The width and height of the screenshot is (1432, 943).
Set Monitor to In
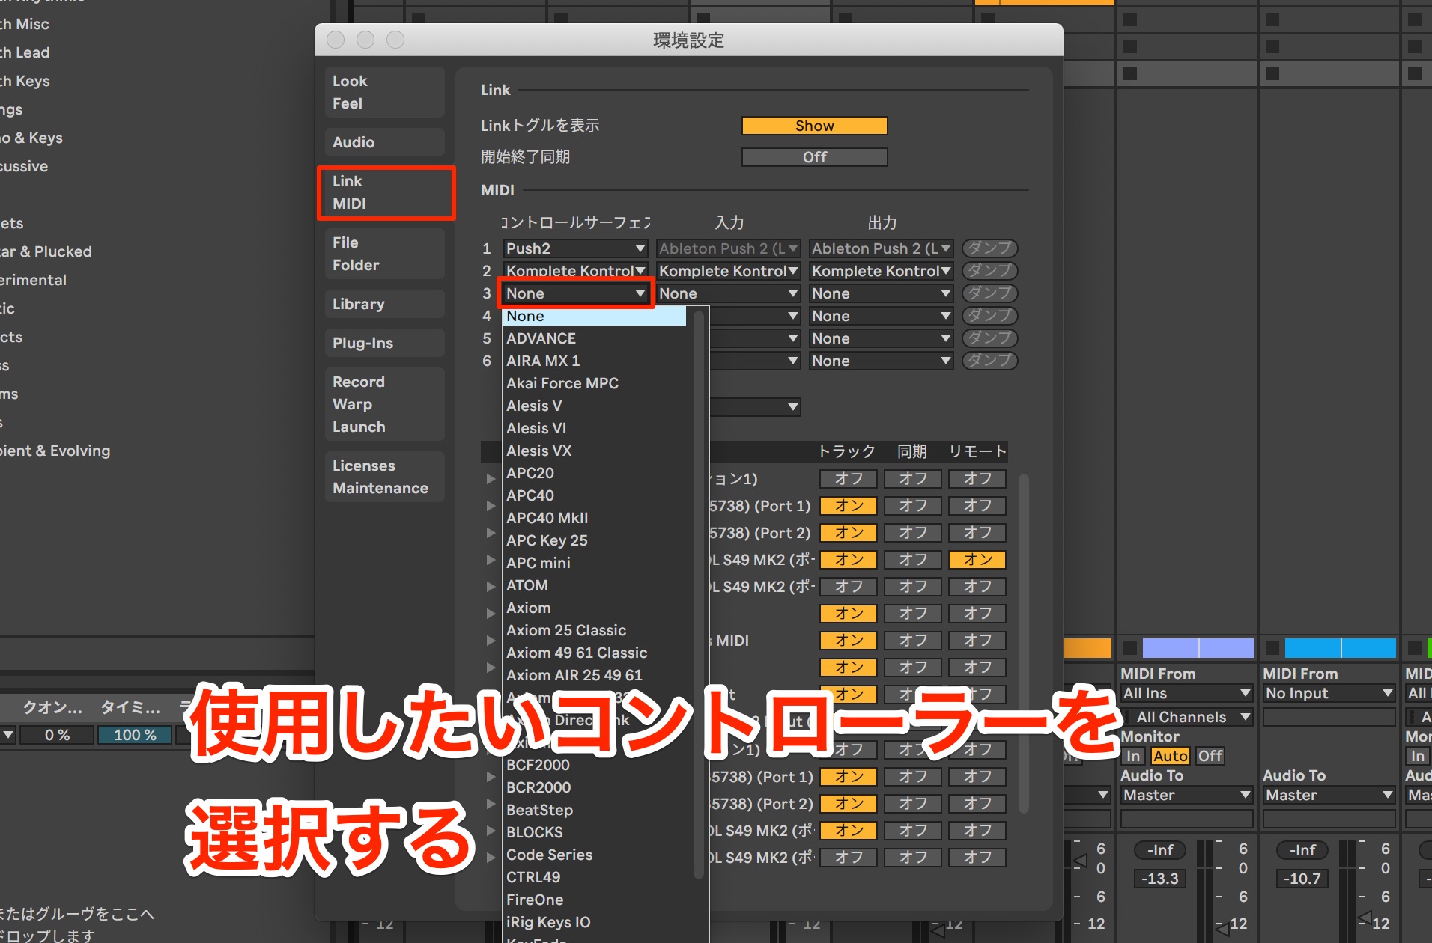point(1133,756)
